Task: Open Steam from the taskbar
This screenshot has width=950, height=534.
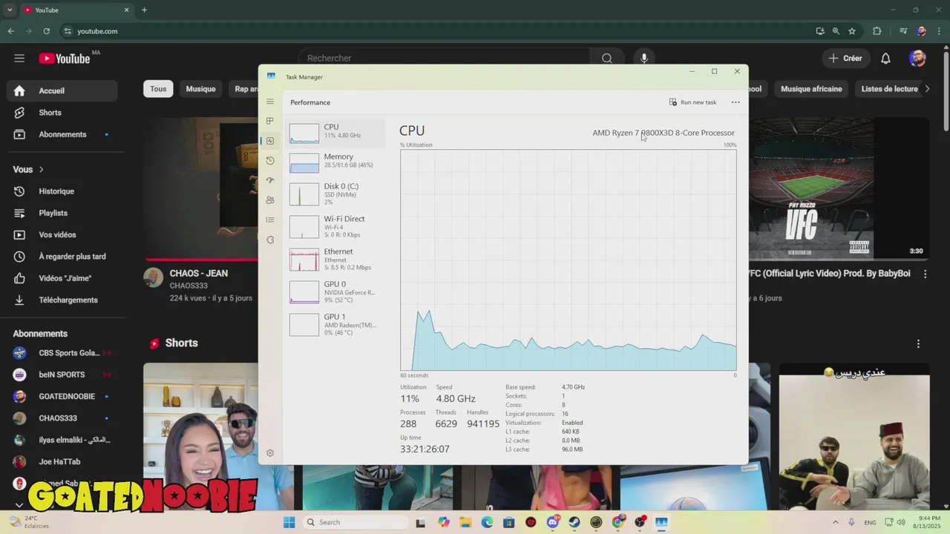Action: click(574, 522)
